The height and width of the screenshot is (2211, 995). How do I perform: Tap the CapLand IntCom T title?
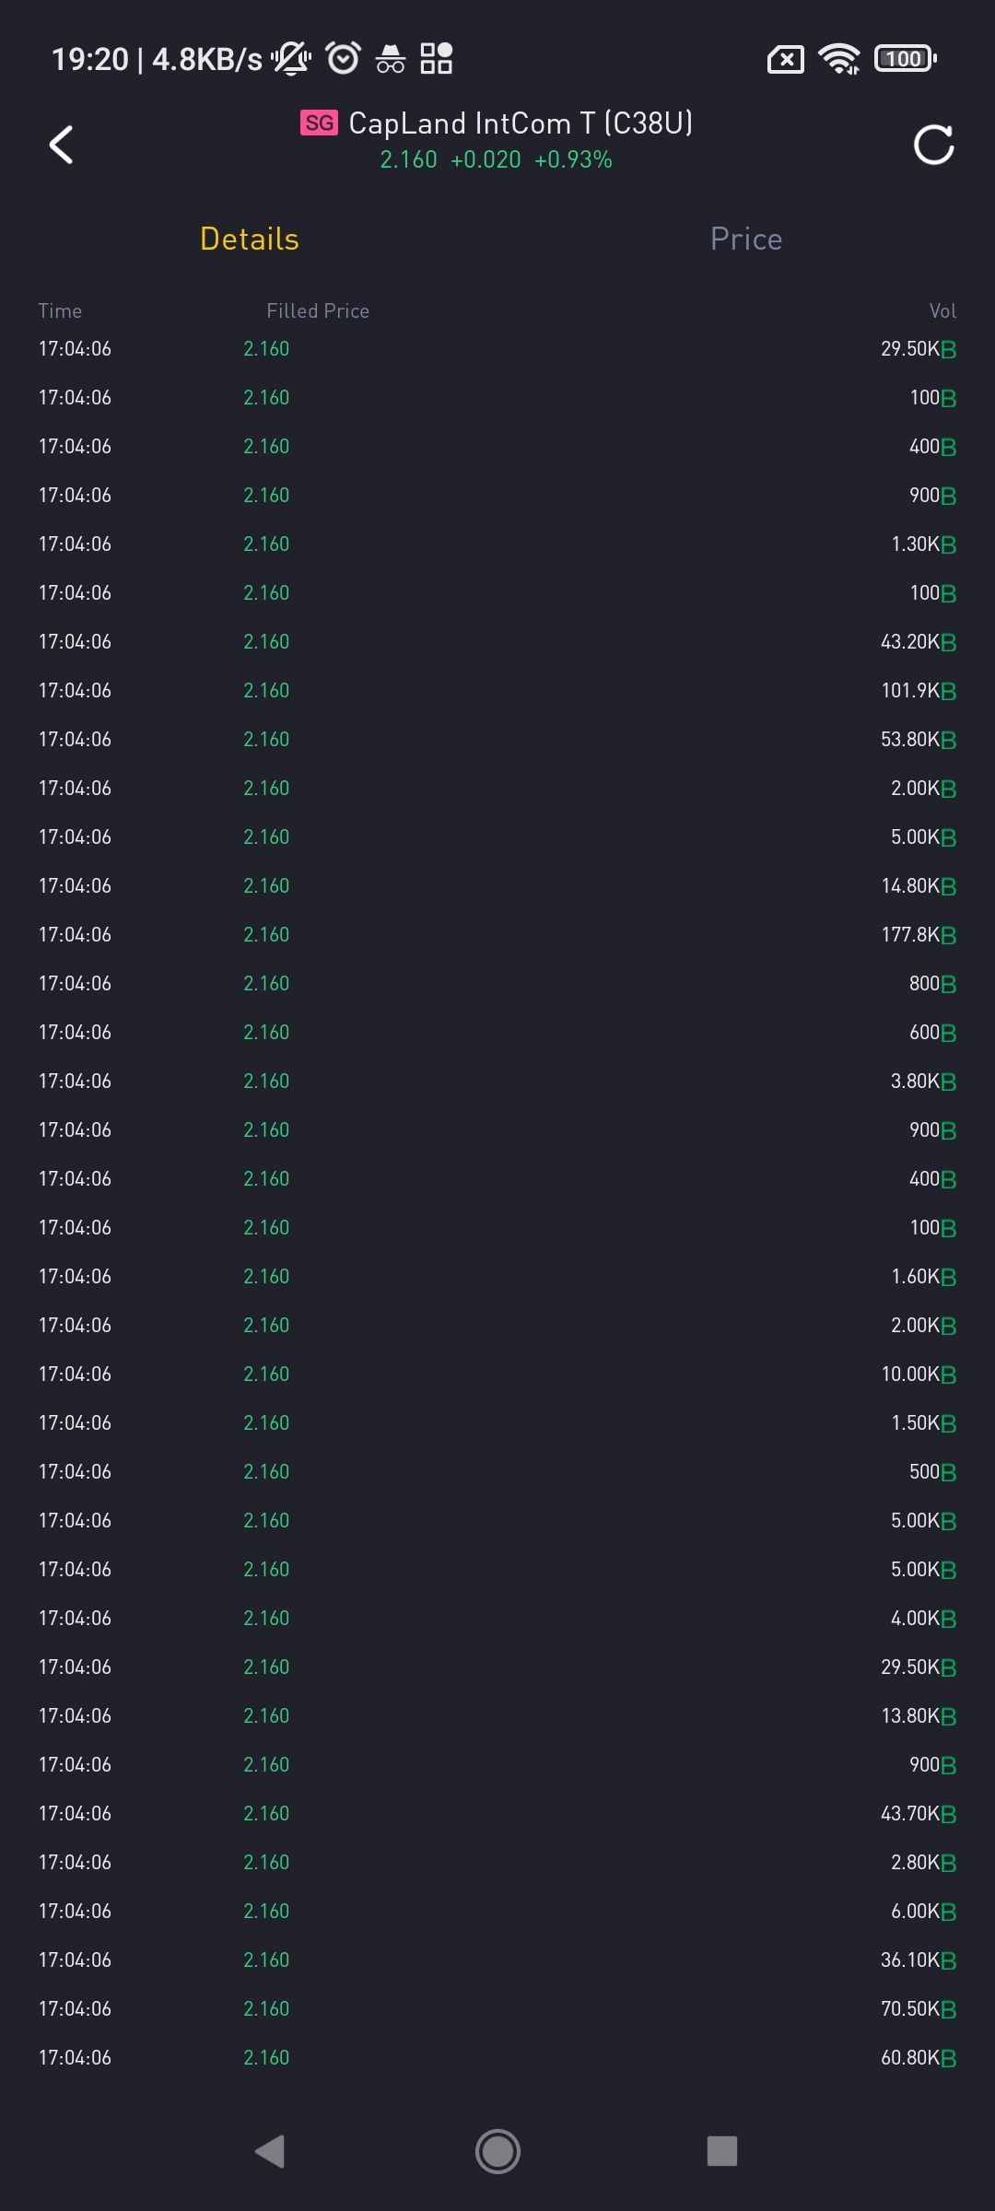click(521, 123)
